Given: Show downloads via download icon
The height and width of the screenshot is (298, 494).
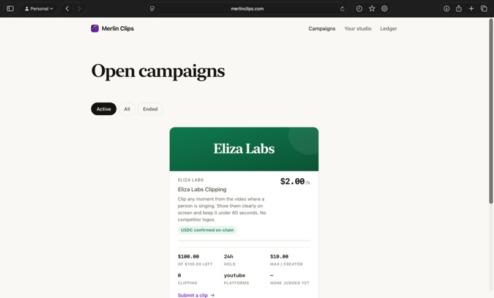Looking at the screenshot, I should pyautogui.click(x=446, y=9).
